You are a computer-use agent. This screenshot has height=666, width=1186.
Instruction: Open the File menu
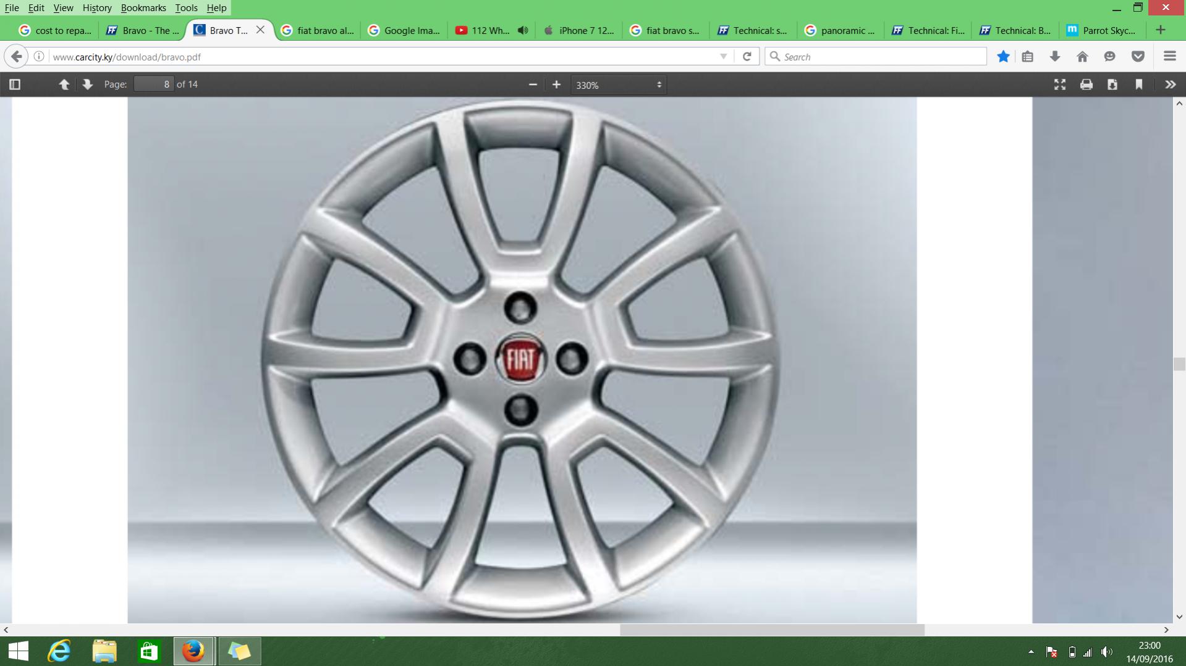[x=12, y=8]
